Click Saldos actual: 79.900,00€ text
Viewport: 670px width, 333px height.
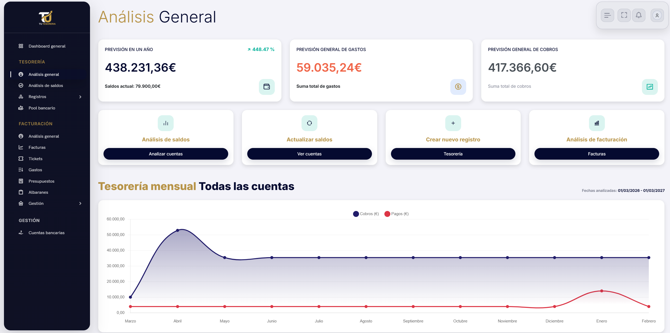click(x=133, y=86)
